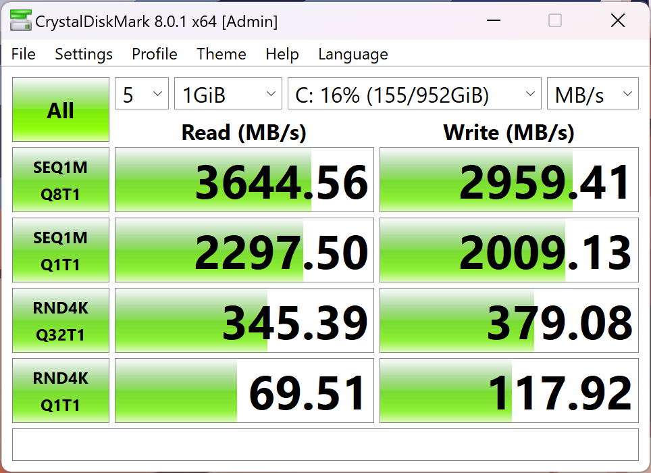Start the SEQ1M Q1T1 test
This screenshot has height=473, width=651.
coord(61,250)
